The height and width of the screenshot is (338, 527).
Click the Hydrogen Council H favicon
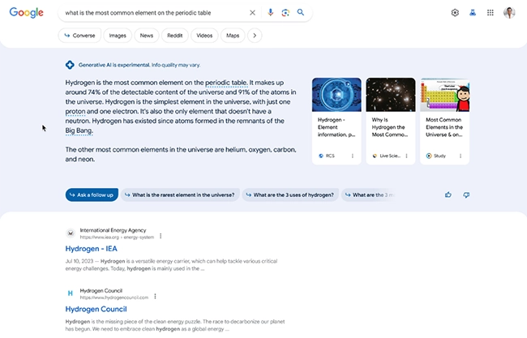[71, 293]
